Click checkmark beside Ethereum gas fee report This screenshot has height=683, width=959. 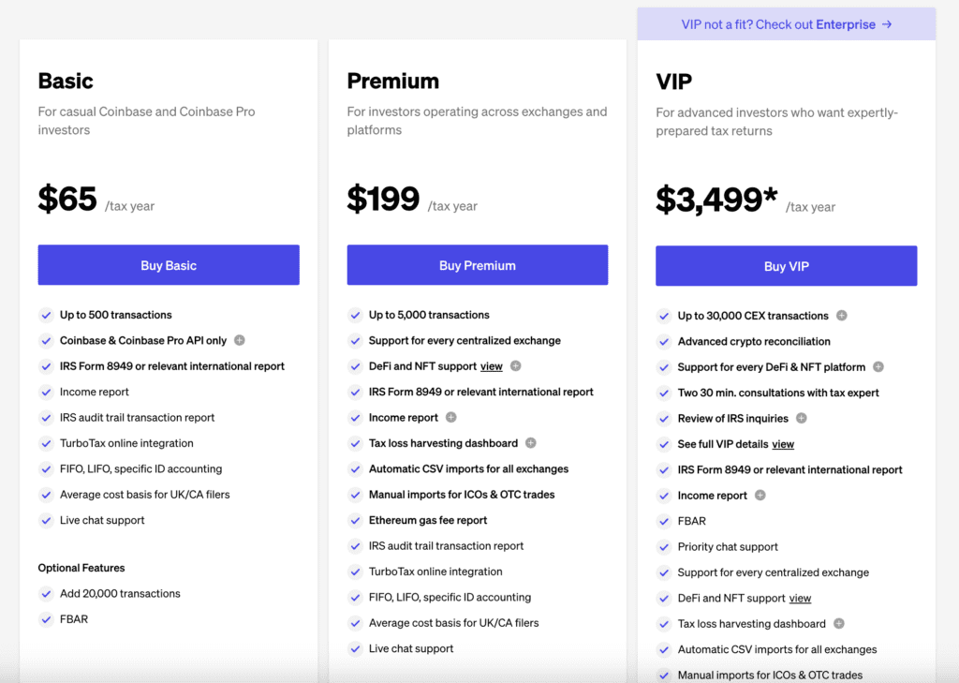[x=355, y=520]
